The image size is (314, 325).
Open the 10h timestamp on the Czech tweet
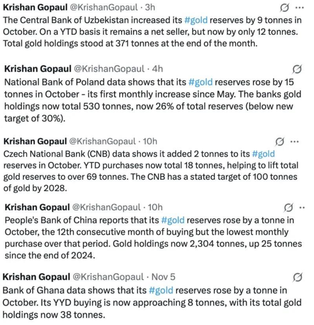[x=150, y=142]
